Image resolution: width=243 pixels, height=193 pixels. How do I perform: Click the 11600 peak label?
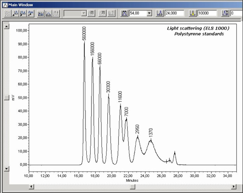click(120, 97)
